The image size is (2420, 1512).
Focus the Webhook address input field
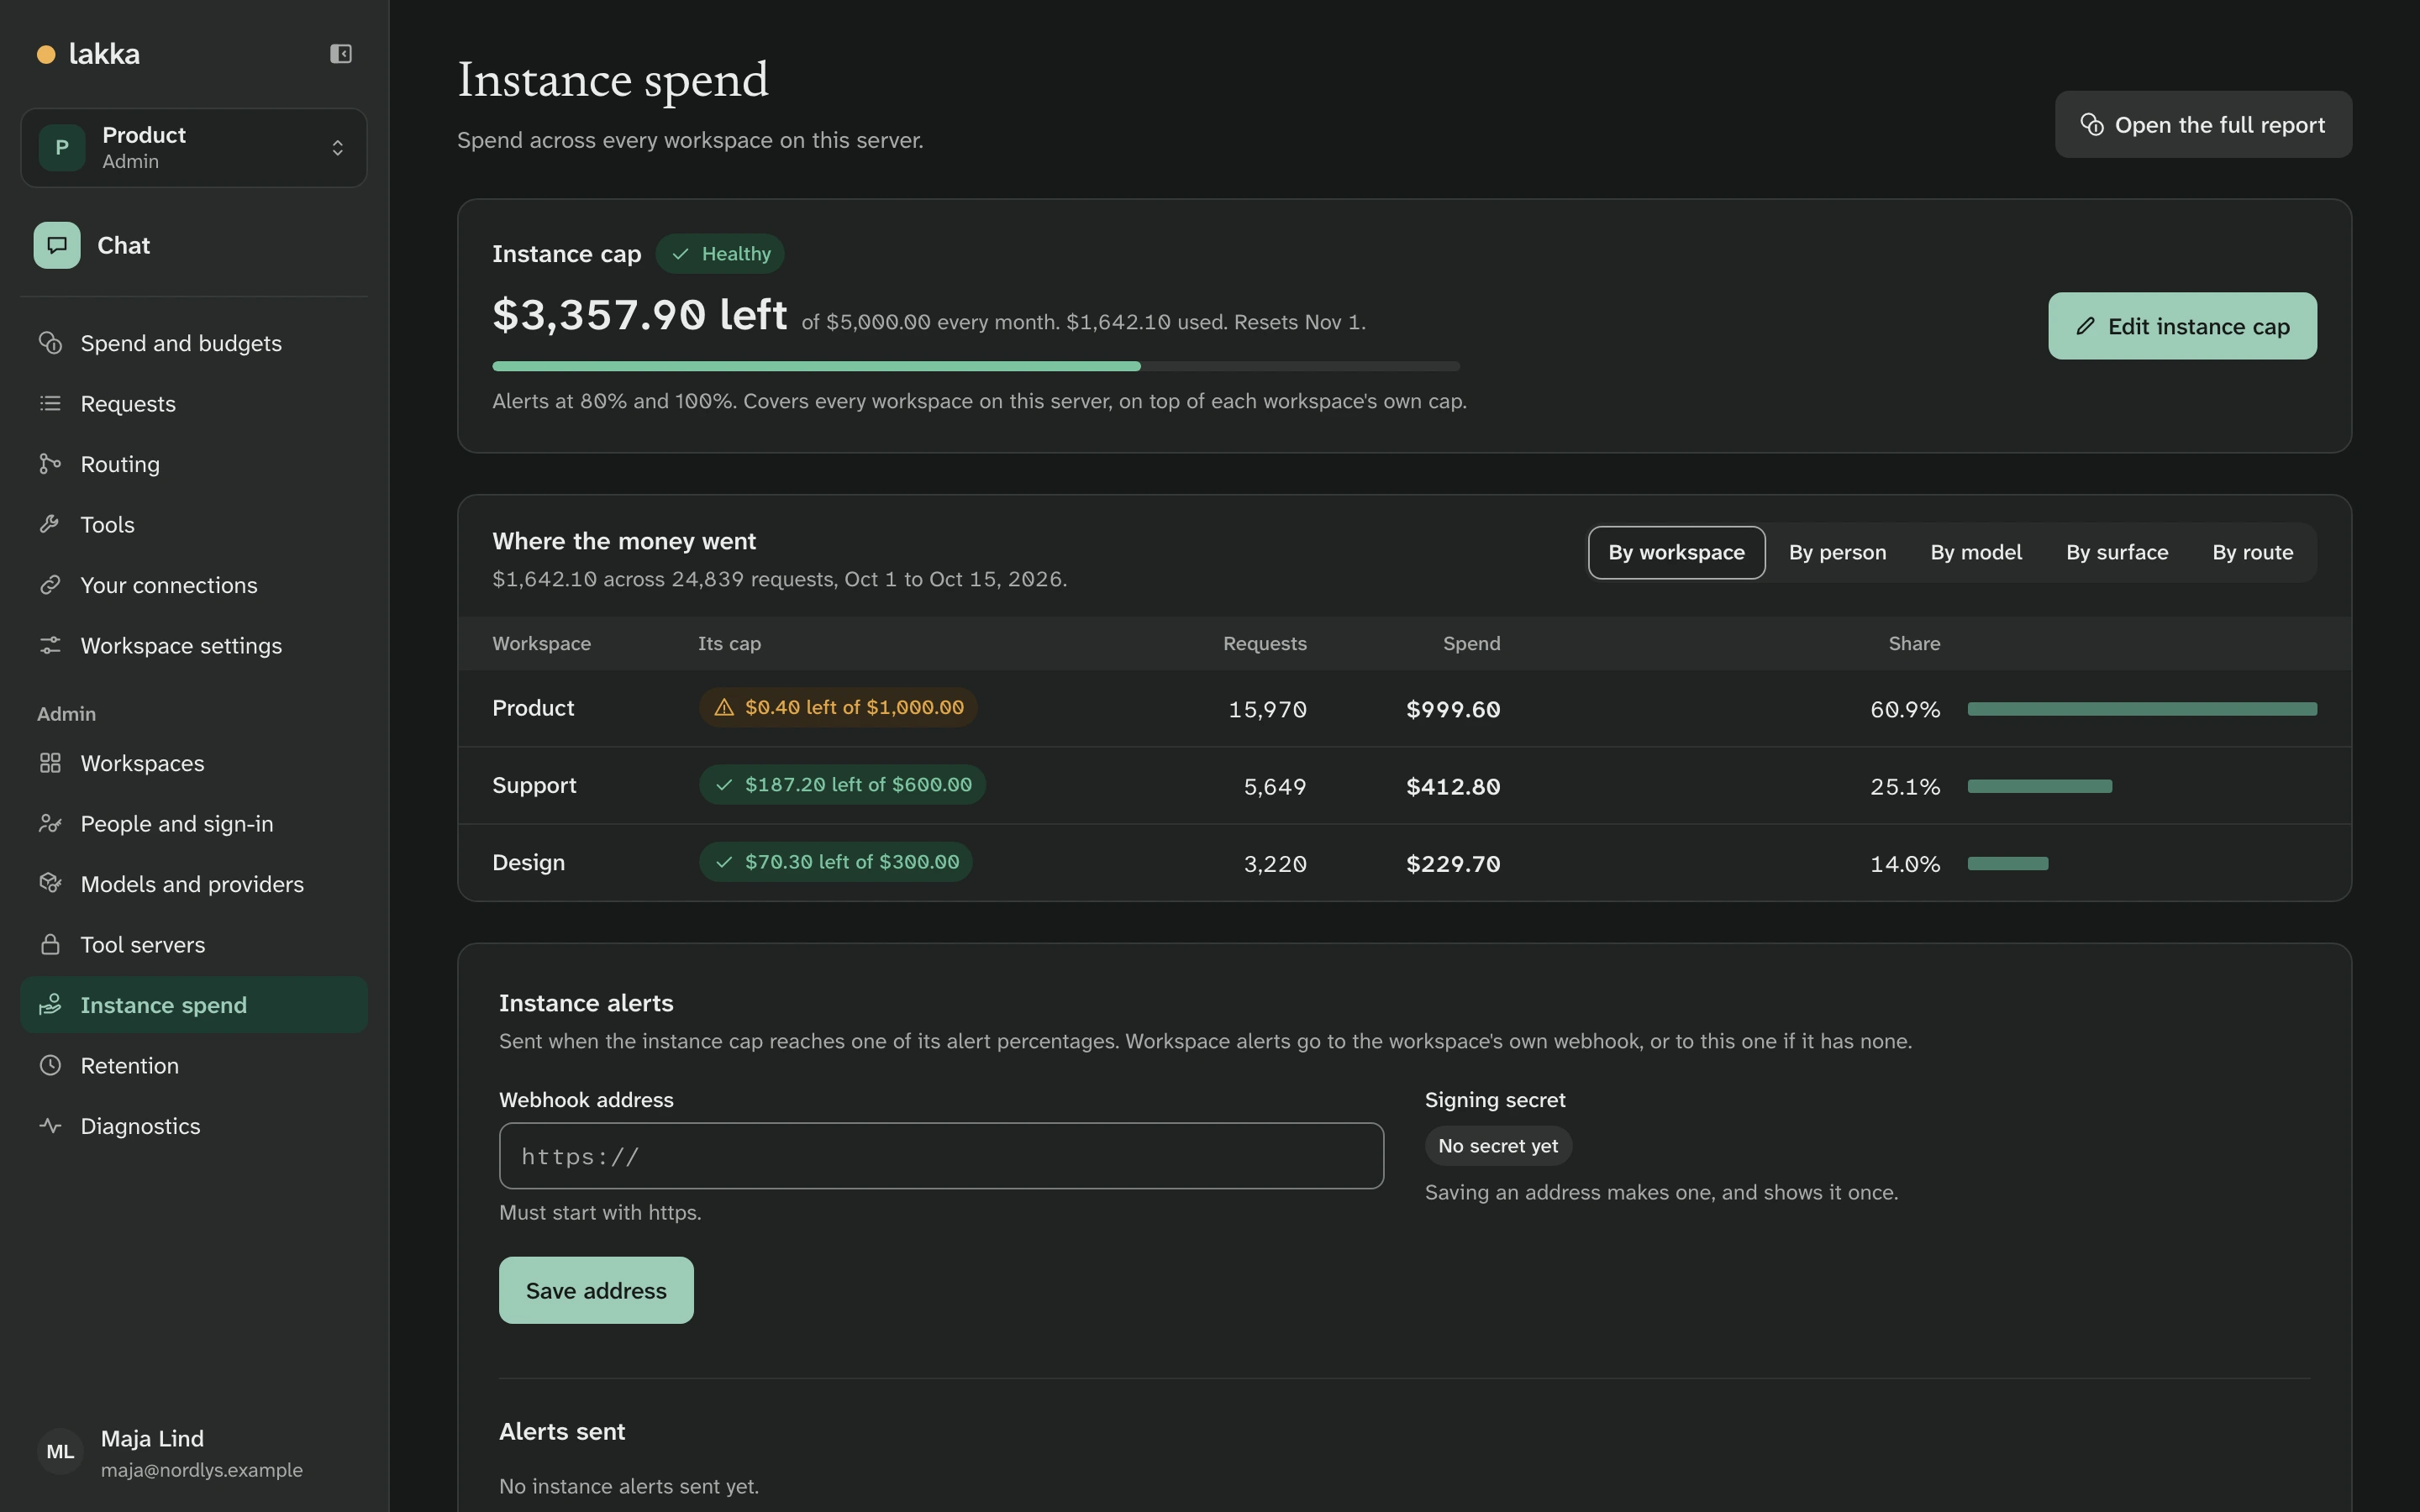tap(941, 1156)
